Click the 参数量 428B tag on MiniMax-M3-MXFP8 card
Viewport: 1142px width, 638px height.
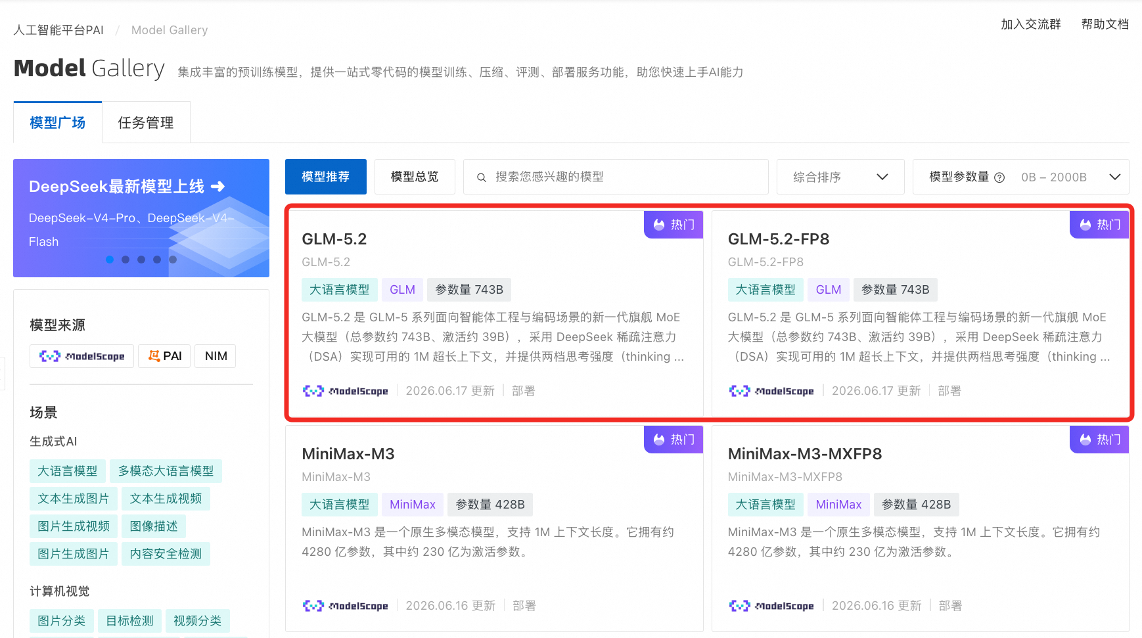(917, 505)
